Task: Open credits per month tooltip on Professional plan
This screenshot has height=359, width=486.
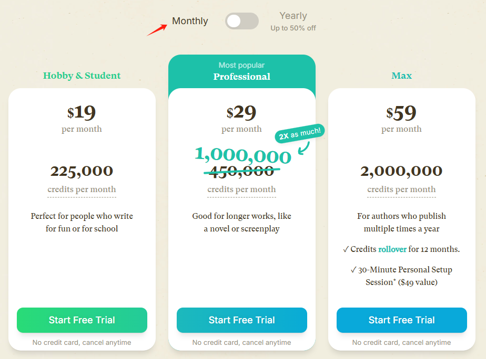Action: 241,189
